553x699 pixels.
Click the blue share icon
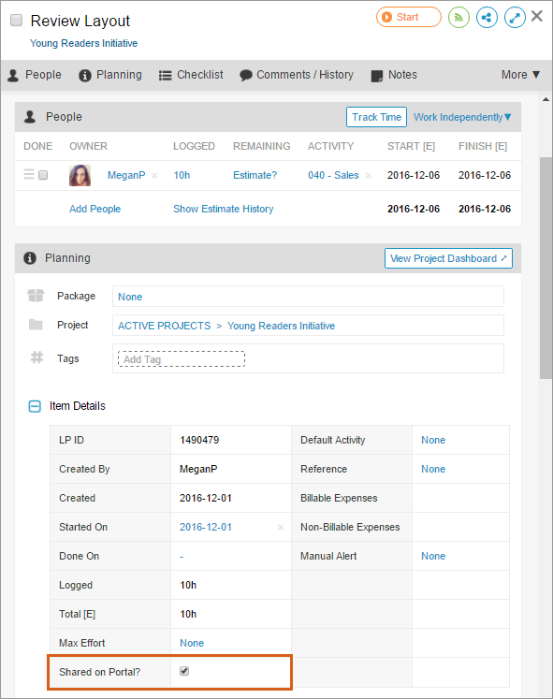tap(487, 18)
